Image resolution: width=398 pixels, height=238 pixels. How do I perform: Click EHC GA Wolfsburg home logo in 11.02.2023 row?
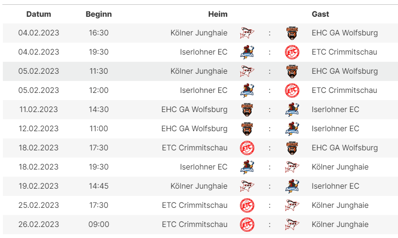coord(247,110)
